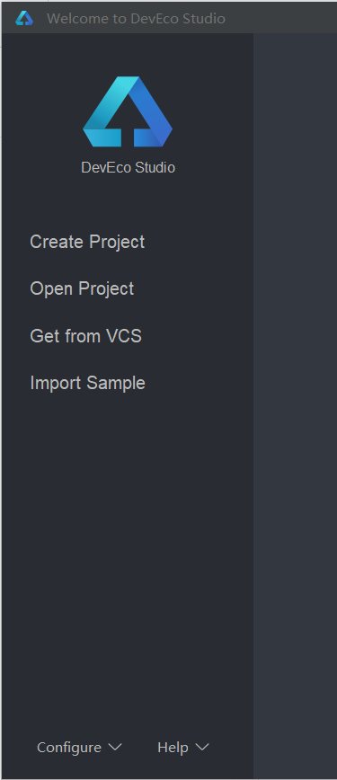Click the Welcome to DevEco Studio title text

tap(136, 18)
